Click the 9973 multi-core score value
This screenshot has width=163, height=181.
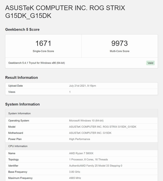pos(119,43)
